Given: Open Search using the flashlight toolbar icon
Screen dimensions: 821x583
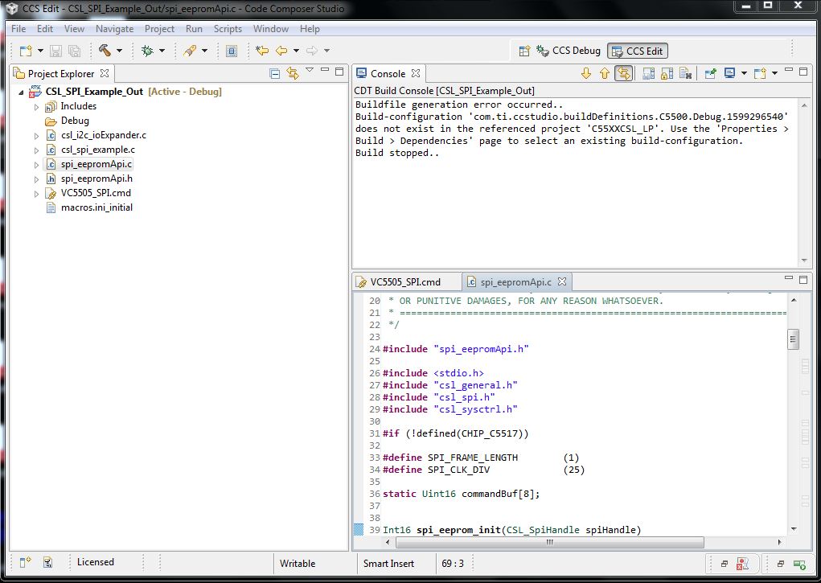Looking at the screenshot, I should [x=191, y=50].
